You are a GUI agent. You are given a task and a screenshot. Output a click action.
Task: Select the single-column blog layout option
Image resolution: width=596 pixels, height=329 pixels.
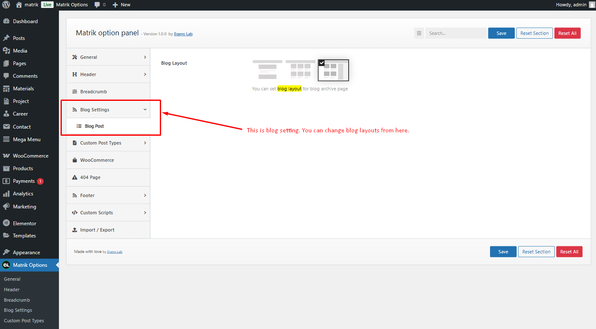(x=268, y=70)
